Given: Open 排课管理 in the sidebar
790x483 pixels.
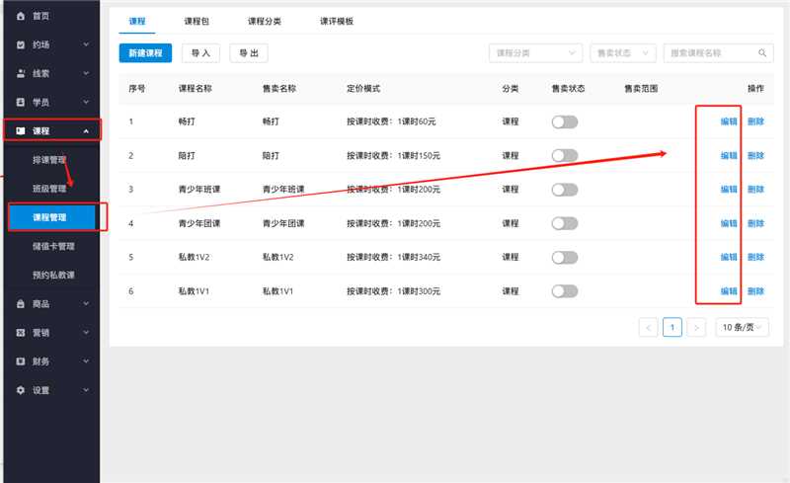Looking at the screenshot, I should [49, 160].
